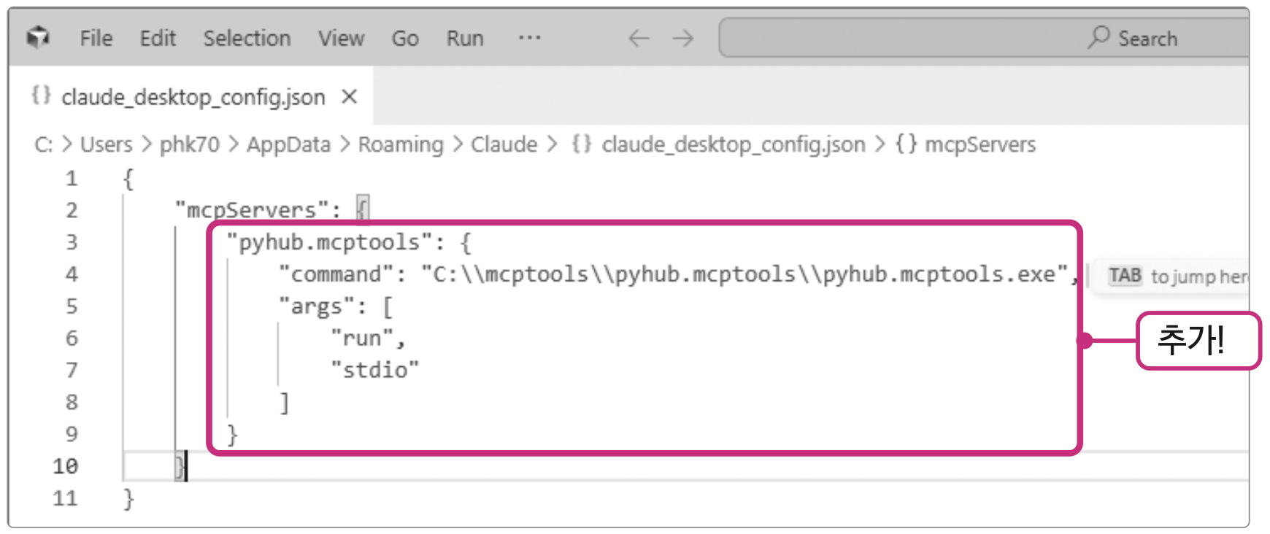
Task: Click the forward navigation arrow
Action: [683, 38]
